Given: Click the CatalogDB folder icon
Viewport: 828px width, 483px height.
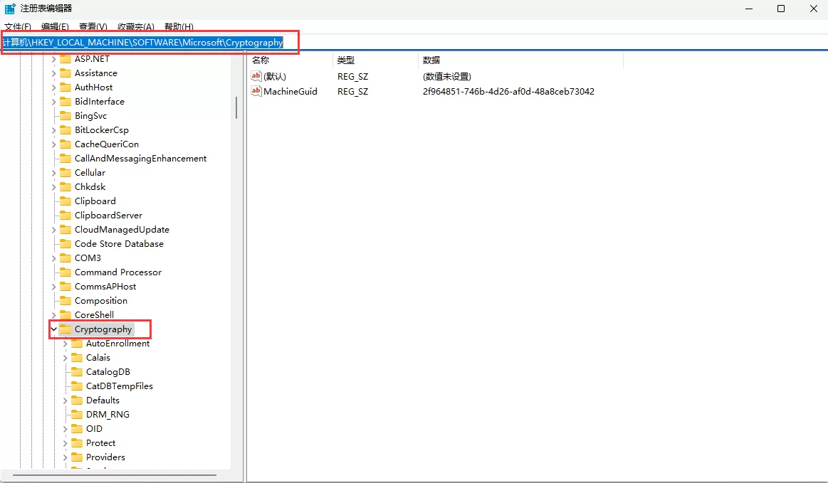Looking at the screenshot, I should pyautogui.click(x=77, y=372).
